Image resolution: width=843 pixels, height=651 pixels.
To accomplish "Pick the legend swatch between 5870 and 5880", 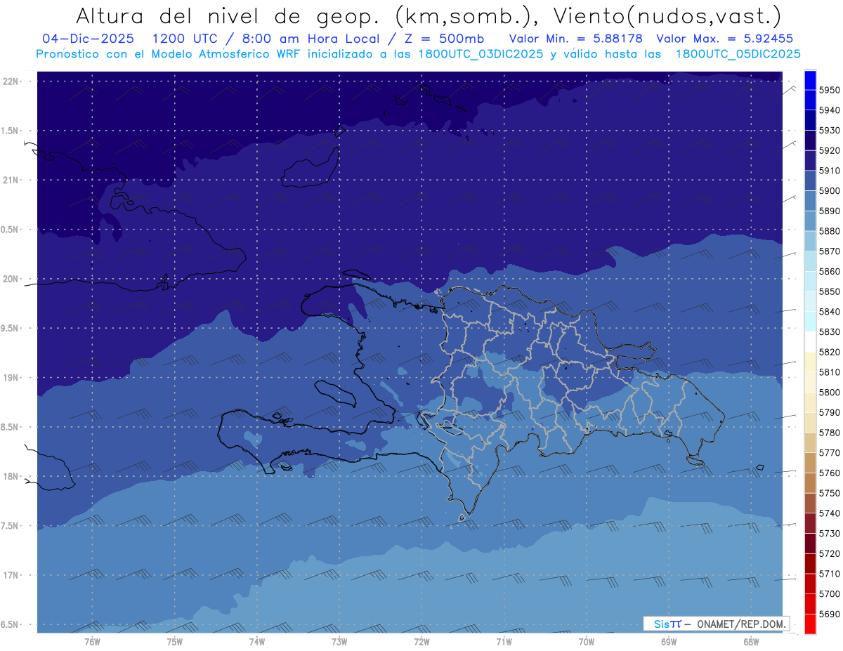I will 810,241.
